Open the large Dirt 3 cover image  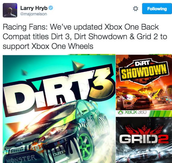tap(59, 109)
